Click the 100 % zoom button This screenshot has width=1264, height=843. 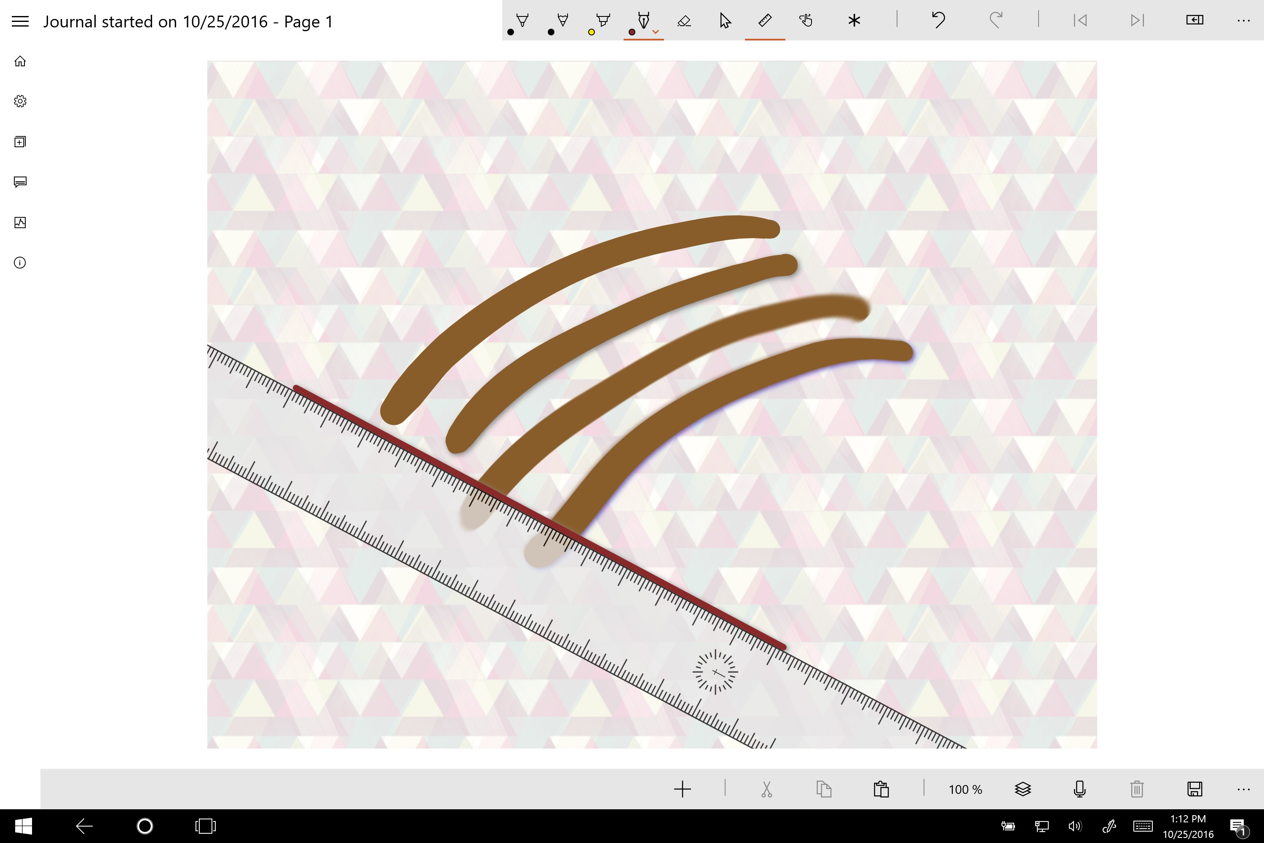coord(965,789)
